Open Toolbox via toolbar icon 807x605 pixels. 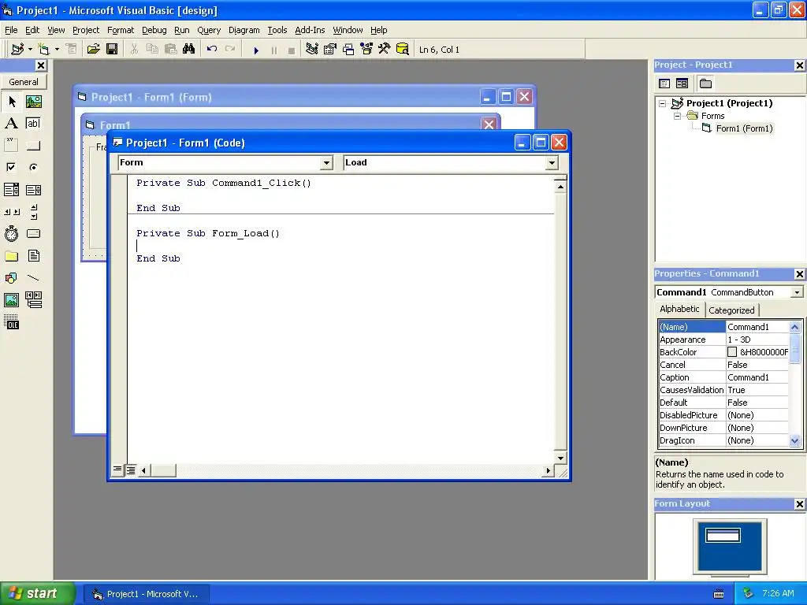pos(385,50)
